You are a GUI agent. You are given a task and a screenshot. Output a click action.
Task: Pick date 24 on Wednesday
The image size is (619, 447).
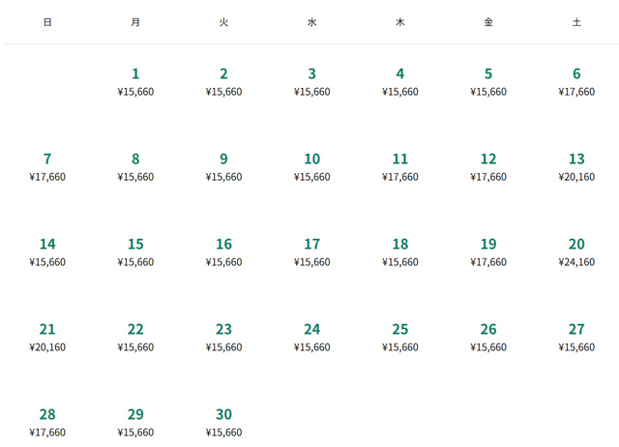coord(311,337)
